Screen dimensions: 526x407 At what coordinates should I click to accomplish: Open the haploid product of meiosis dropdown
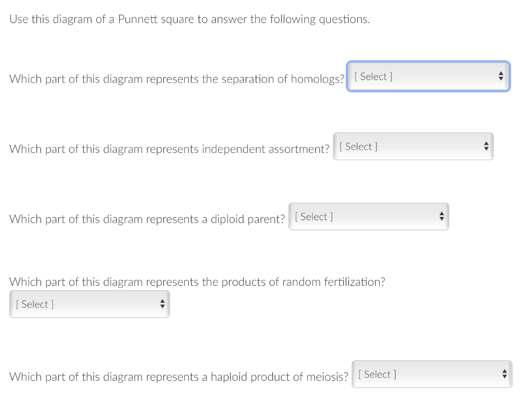point(431,375)
